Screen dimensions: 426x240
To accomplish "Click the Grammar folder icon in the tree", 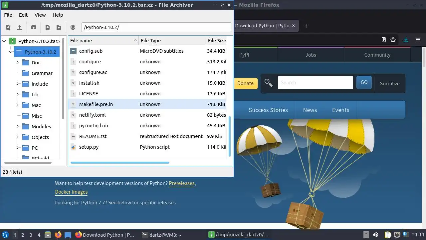I will (x=26, y=73).
